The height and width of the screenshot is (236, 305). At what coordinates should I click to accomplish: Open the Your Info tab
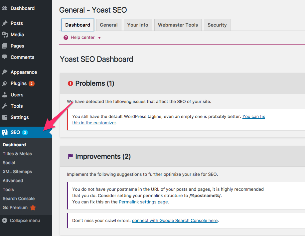138,25
